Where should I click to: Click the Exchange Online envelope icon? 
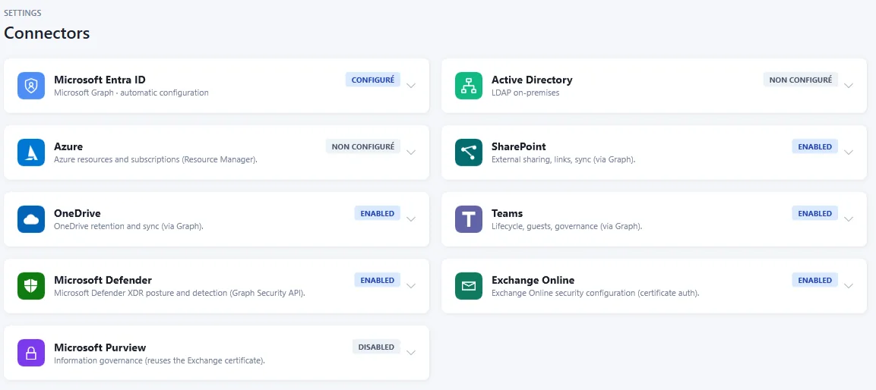click(468, 286)
